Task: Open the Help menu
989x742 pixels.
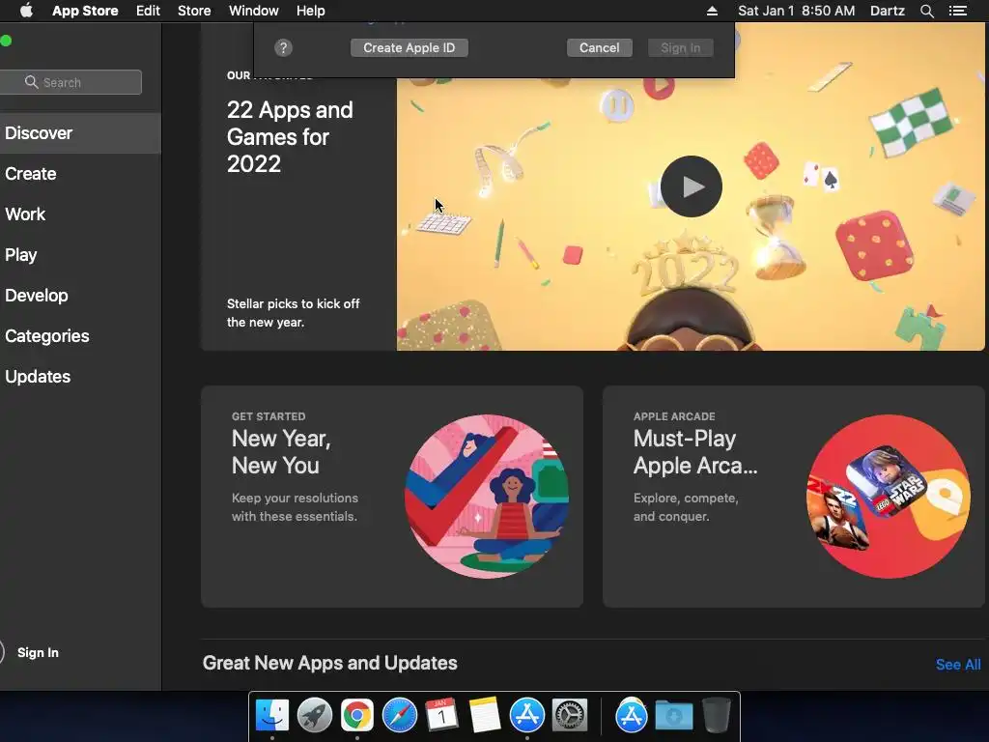Action: pos(310,11)
